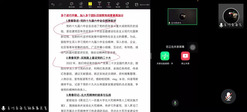
Task: Open the top-right participant avatar tile
Action: [x=231, y=16]
